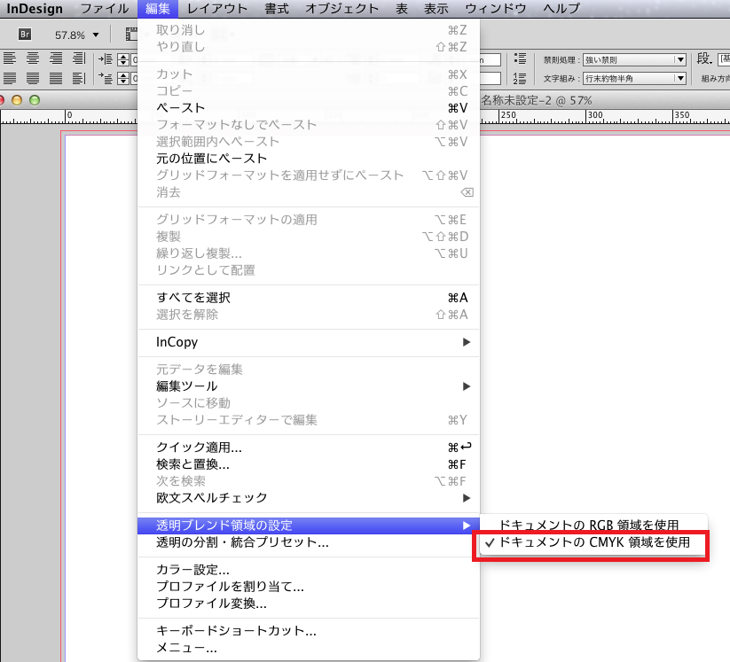This screenshot has width=730, height=662.
Task: Choose プロファイルを割り当て... menu item
Action: [x=309, y=587]
